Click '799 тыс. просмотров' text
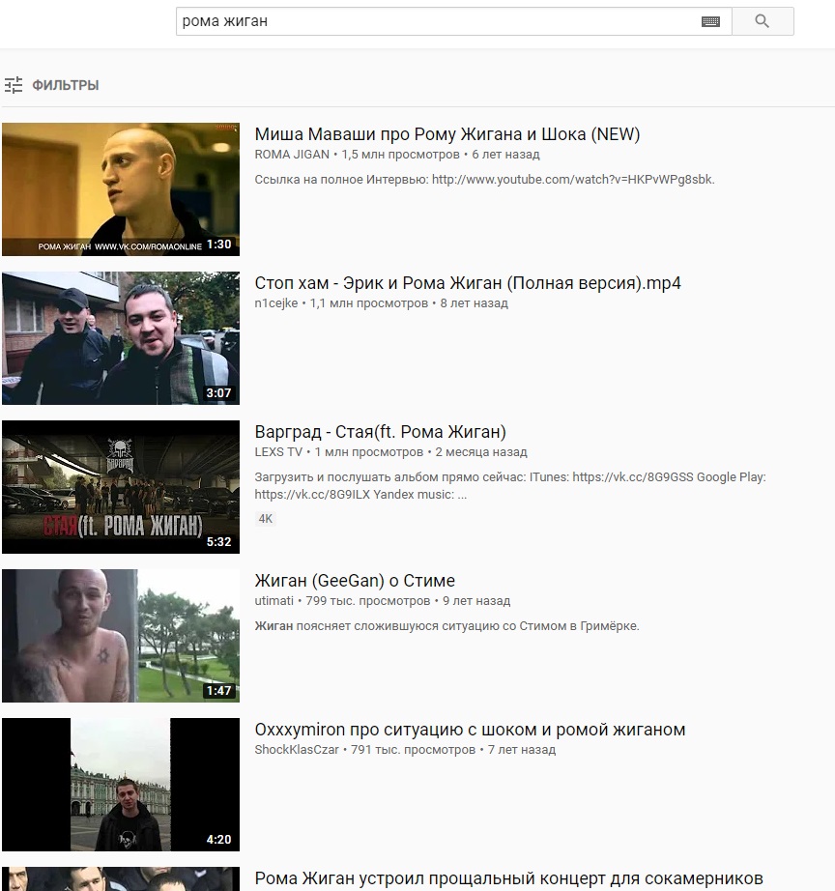The image size is (835, 891). click(368, 601)
